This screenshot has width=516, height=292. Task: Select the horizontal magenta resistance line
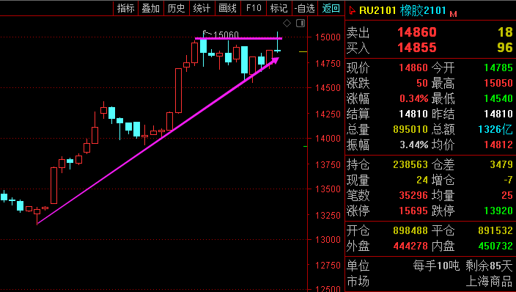click(238, 39)
